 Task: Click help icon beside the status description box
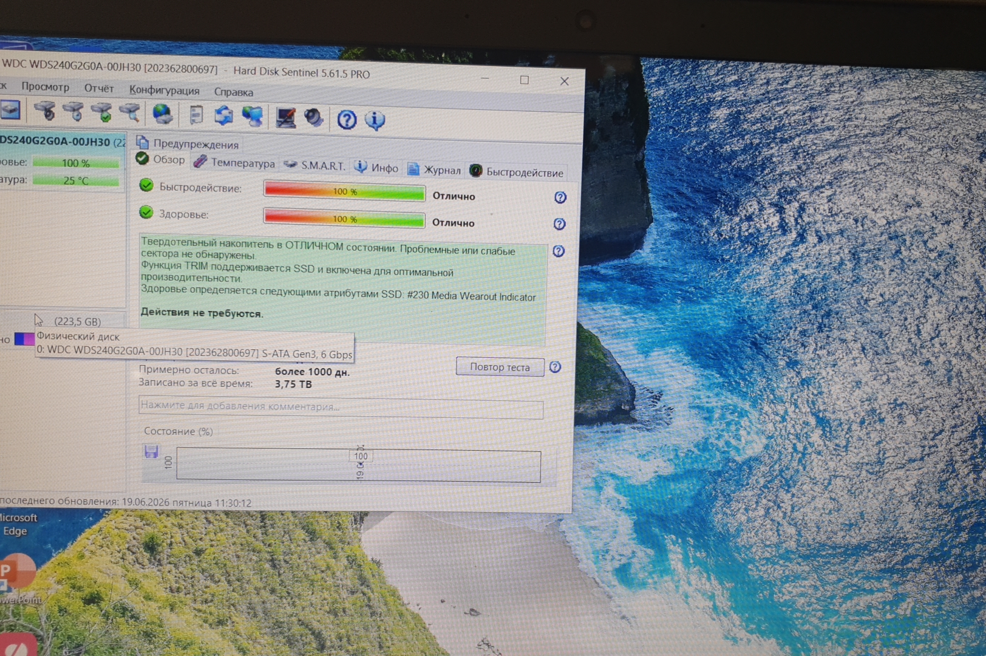coord(559,251)
